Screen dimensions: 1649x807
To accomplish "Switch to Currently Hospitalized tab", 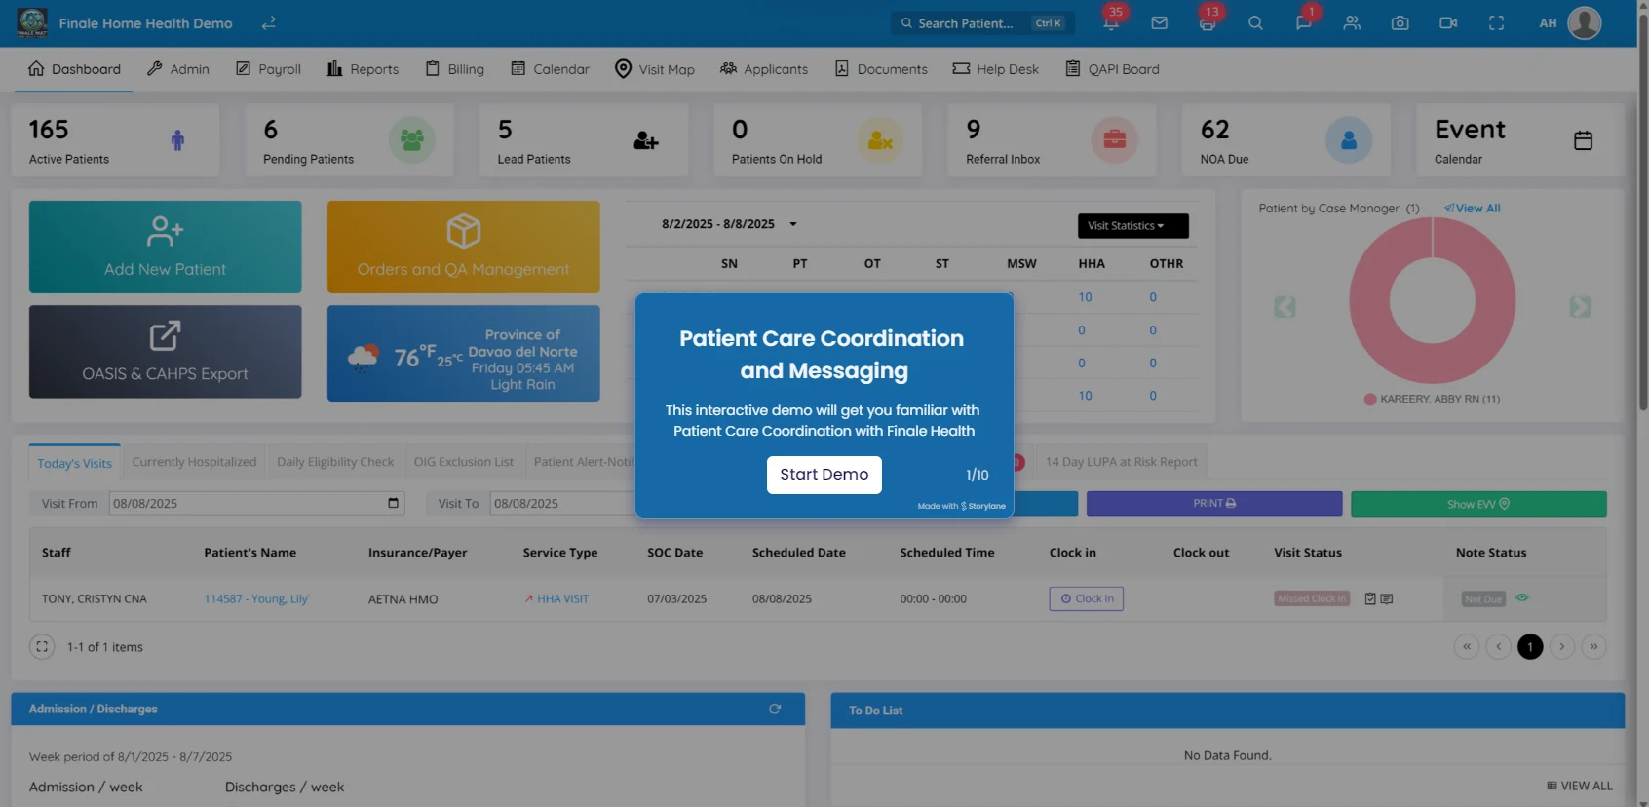I will coord(194,462).
